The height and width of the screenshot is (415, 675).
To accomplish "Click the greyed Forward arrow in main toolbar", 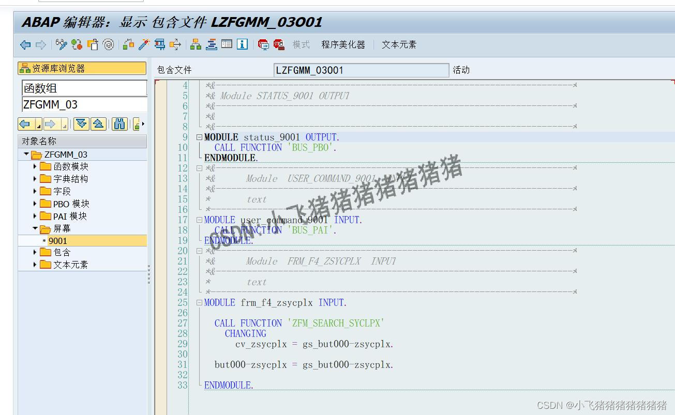I will 41,45.
